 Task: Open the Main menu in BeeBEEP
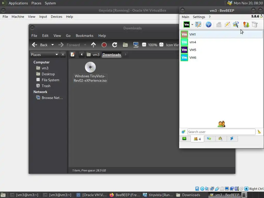coord(185,17)
